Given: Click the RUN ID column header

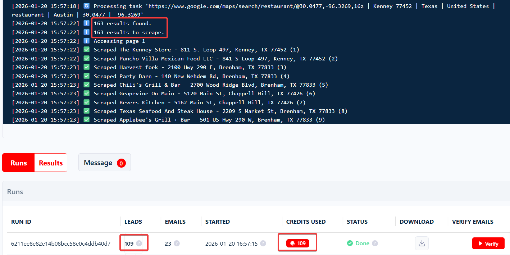Looking at the screenshot, I should pos(21,222).
